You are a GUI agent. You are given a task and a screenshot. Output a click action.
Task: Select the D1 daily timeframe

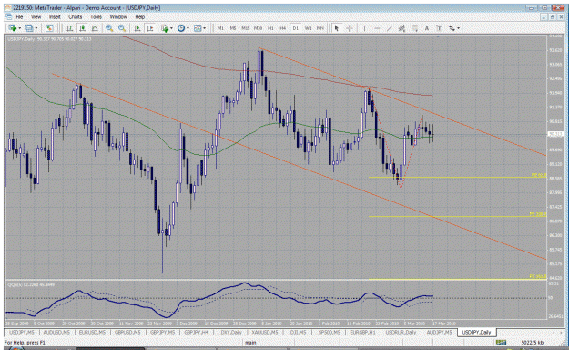coord(295,28)
